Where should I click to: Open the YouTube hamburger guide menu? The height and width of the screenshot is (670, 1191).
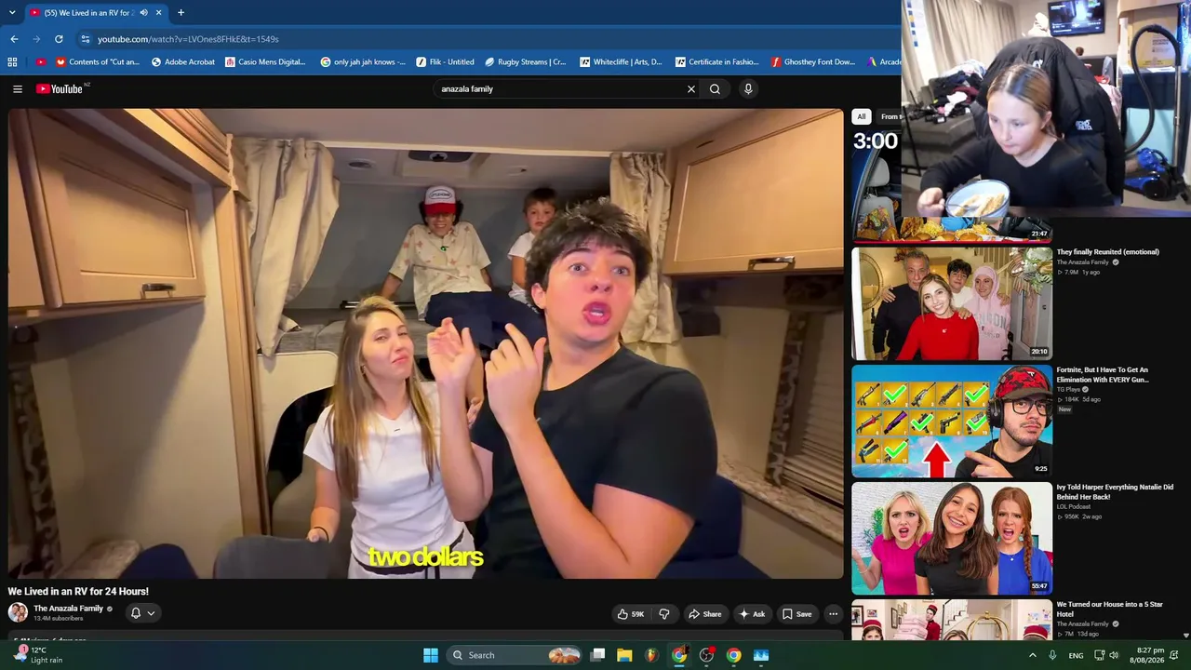click(x=18, y=89)
